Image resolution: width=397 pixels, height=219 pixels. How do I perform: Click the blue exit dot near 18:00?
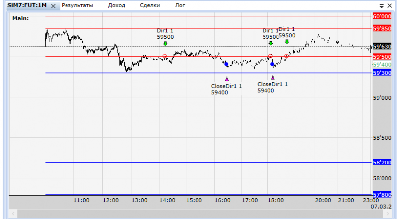tap(272, 64)
